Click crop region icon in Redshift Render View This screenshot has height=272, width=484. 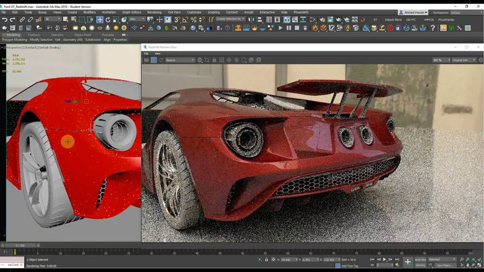(x=207, y=60)
